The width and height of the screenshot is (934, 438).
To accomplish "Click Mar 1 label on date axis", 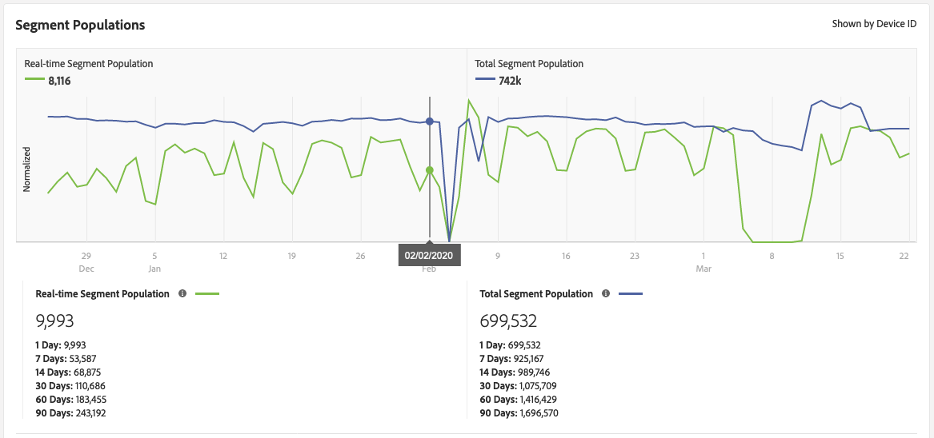I will point(704,262).
